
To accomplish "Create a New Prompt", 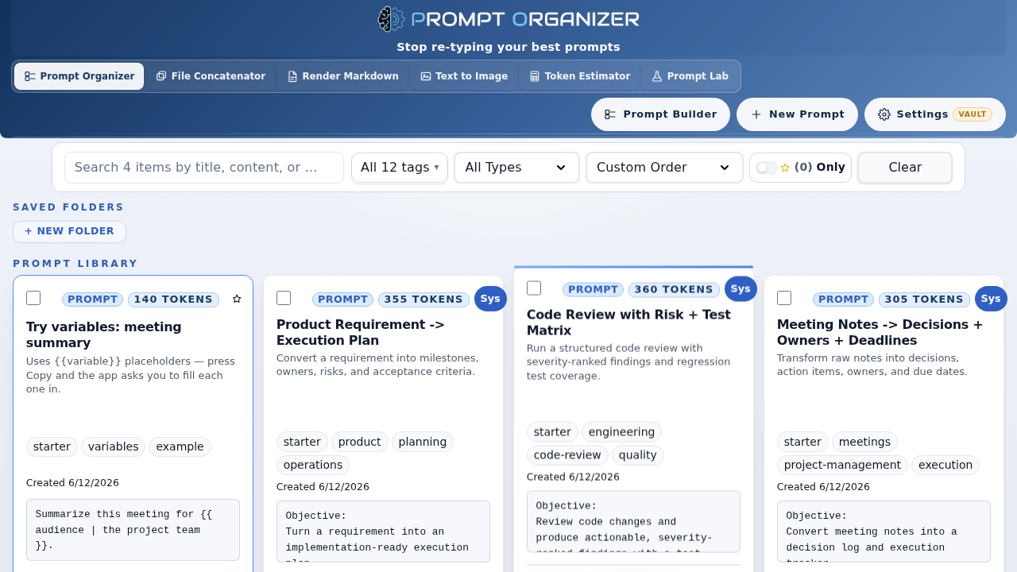I will point(797,114).
